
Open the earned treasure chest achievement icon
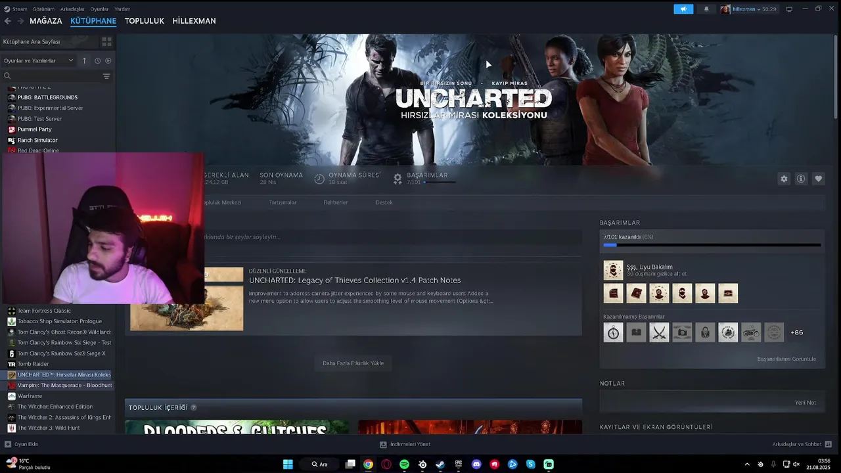click(728, 293)
